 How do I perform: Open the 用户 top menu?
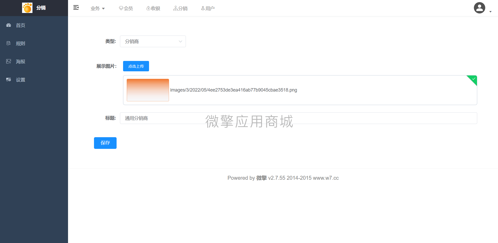coord(208,8)
